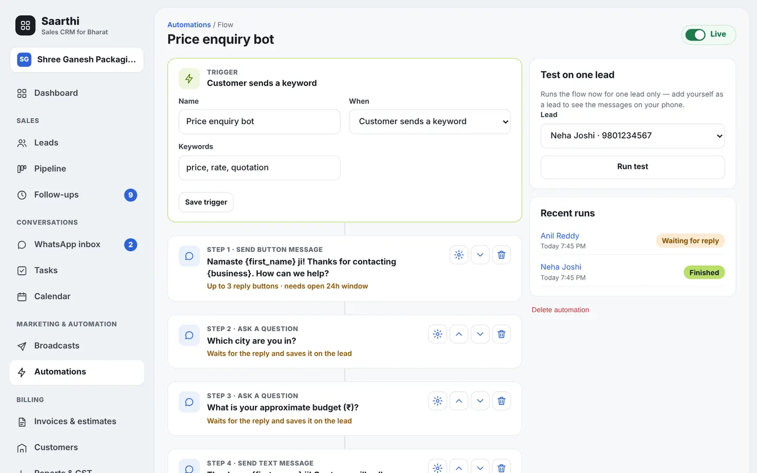Open the Leads section
This screenshot has width=757, height=473.
pos(77,143)
